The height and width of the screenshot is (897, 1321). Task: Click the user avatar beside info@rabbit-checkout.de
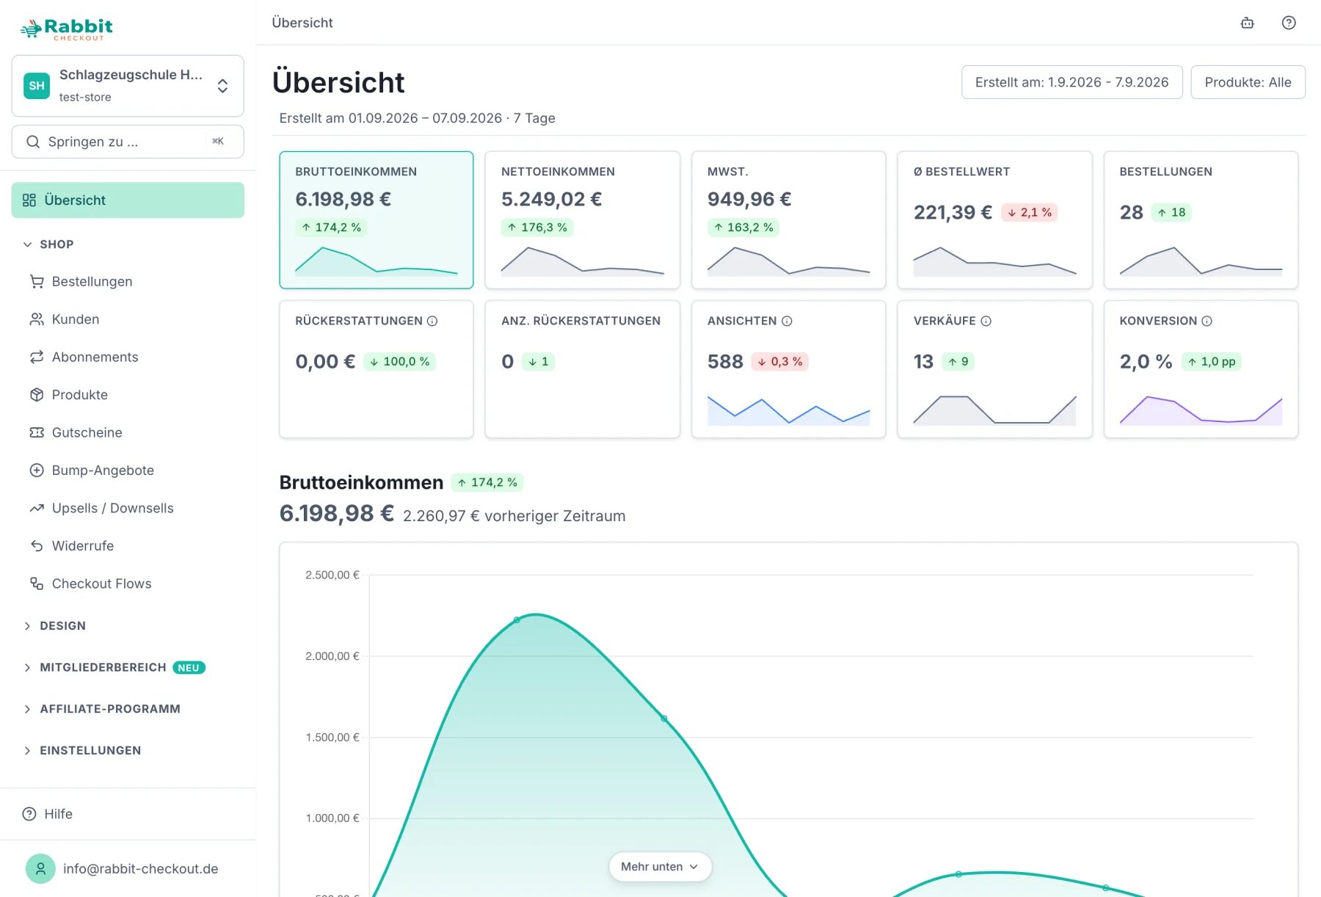coord(40,869)
